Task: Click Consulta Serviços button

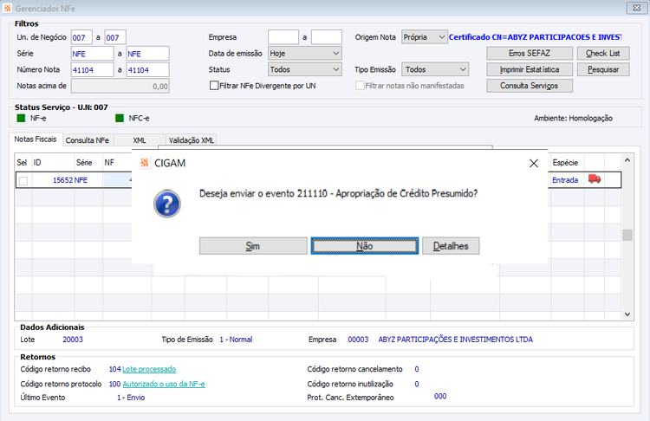Action: tap(530, 86)
